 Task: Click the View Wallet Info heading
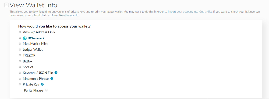33,5
